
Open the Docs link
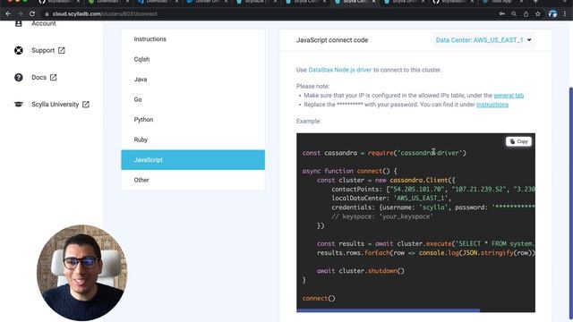(38, 78)
